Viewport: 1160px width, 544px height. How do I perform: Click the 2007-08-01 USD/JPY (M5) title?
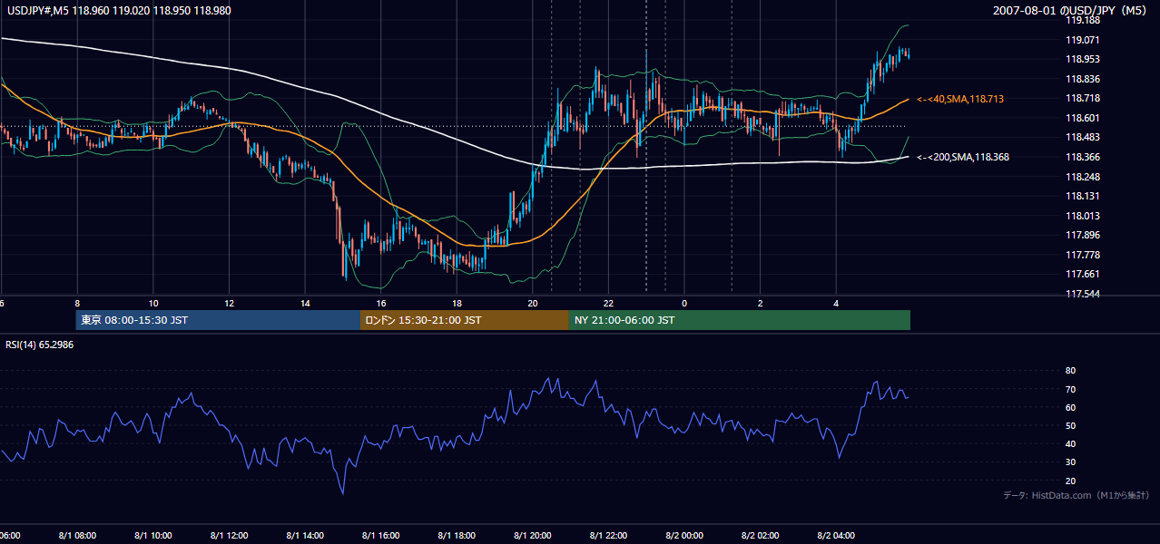coord(1071,11)
